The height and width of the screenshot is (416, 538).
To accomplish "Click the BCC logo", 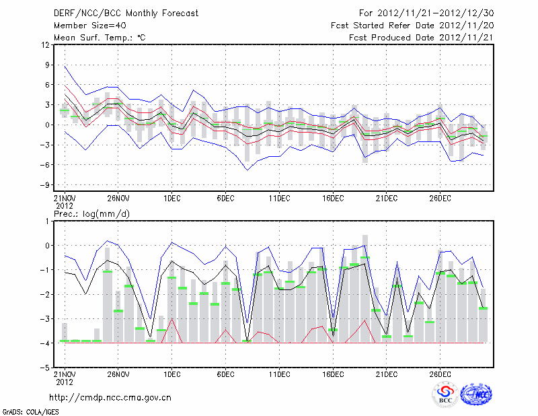I will click(445, 394).
